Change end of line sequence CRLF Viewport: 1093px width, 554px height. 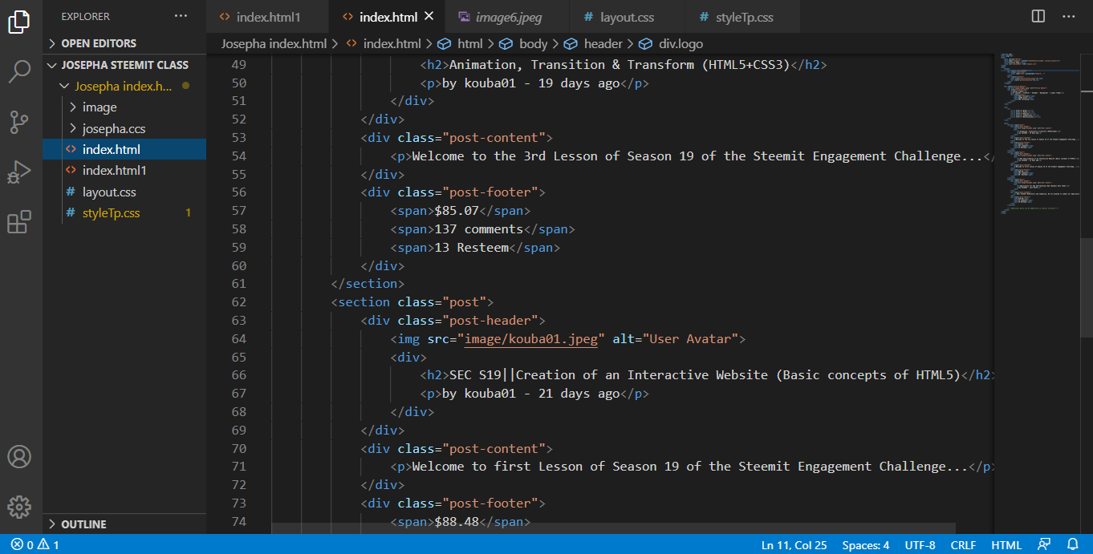pos(963,545)
